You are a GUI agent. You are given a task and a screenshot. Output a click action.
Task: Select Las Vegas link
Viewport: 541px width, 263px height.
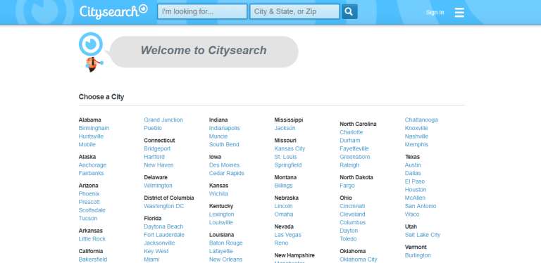coord(287,235)
